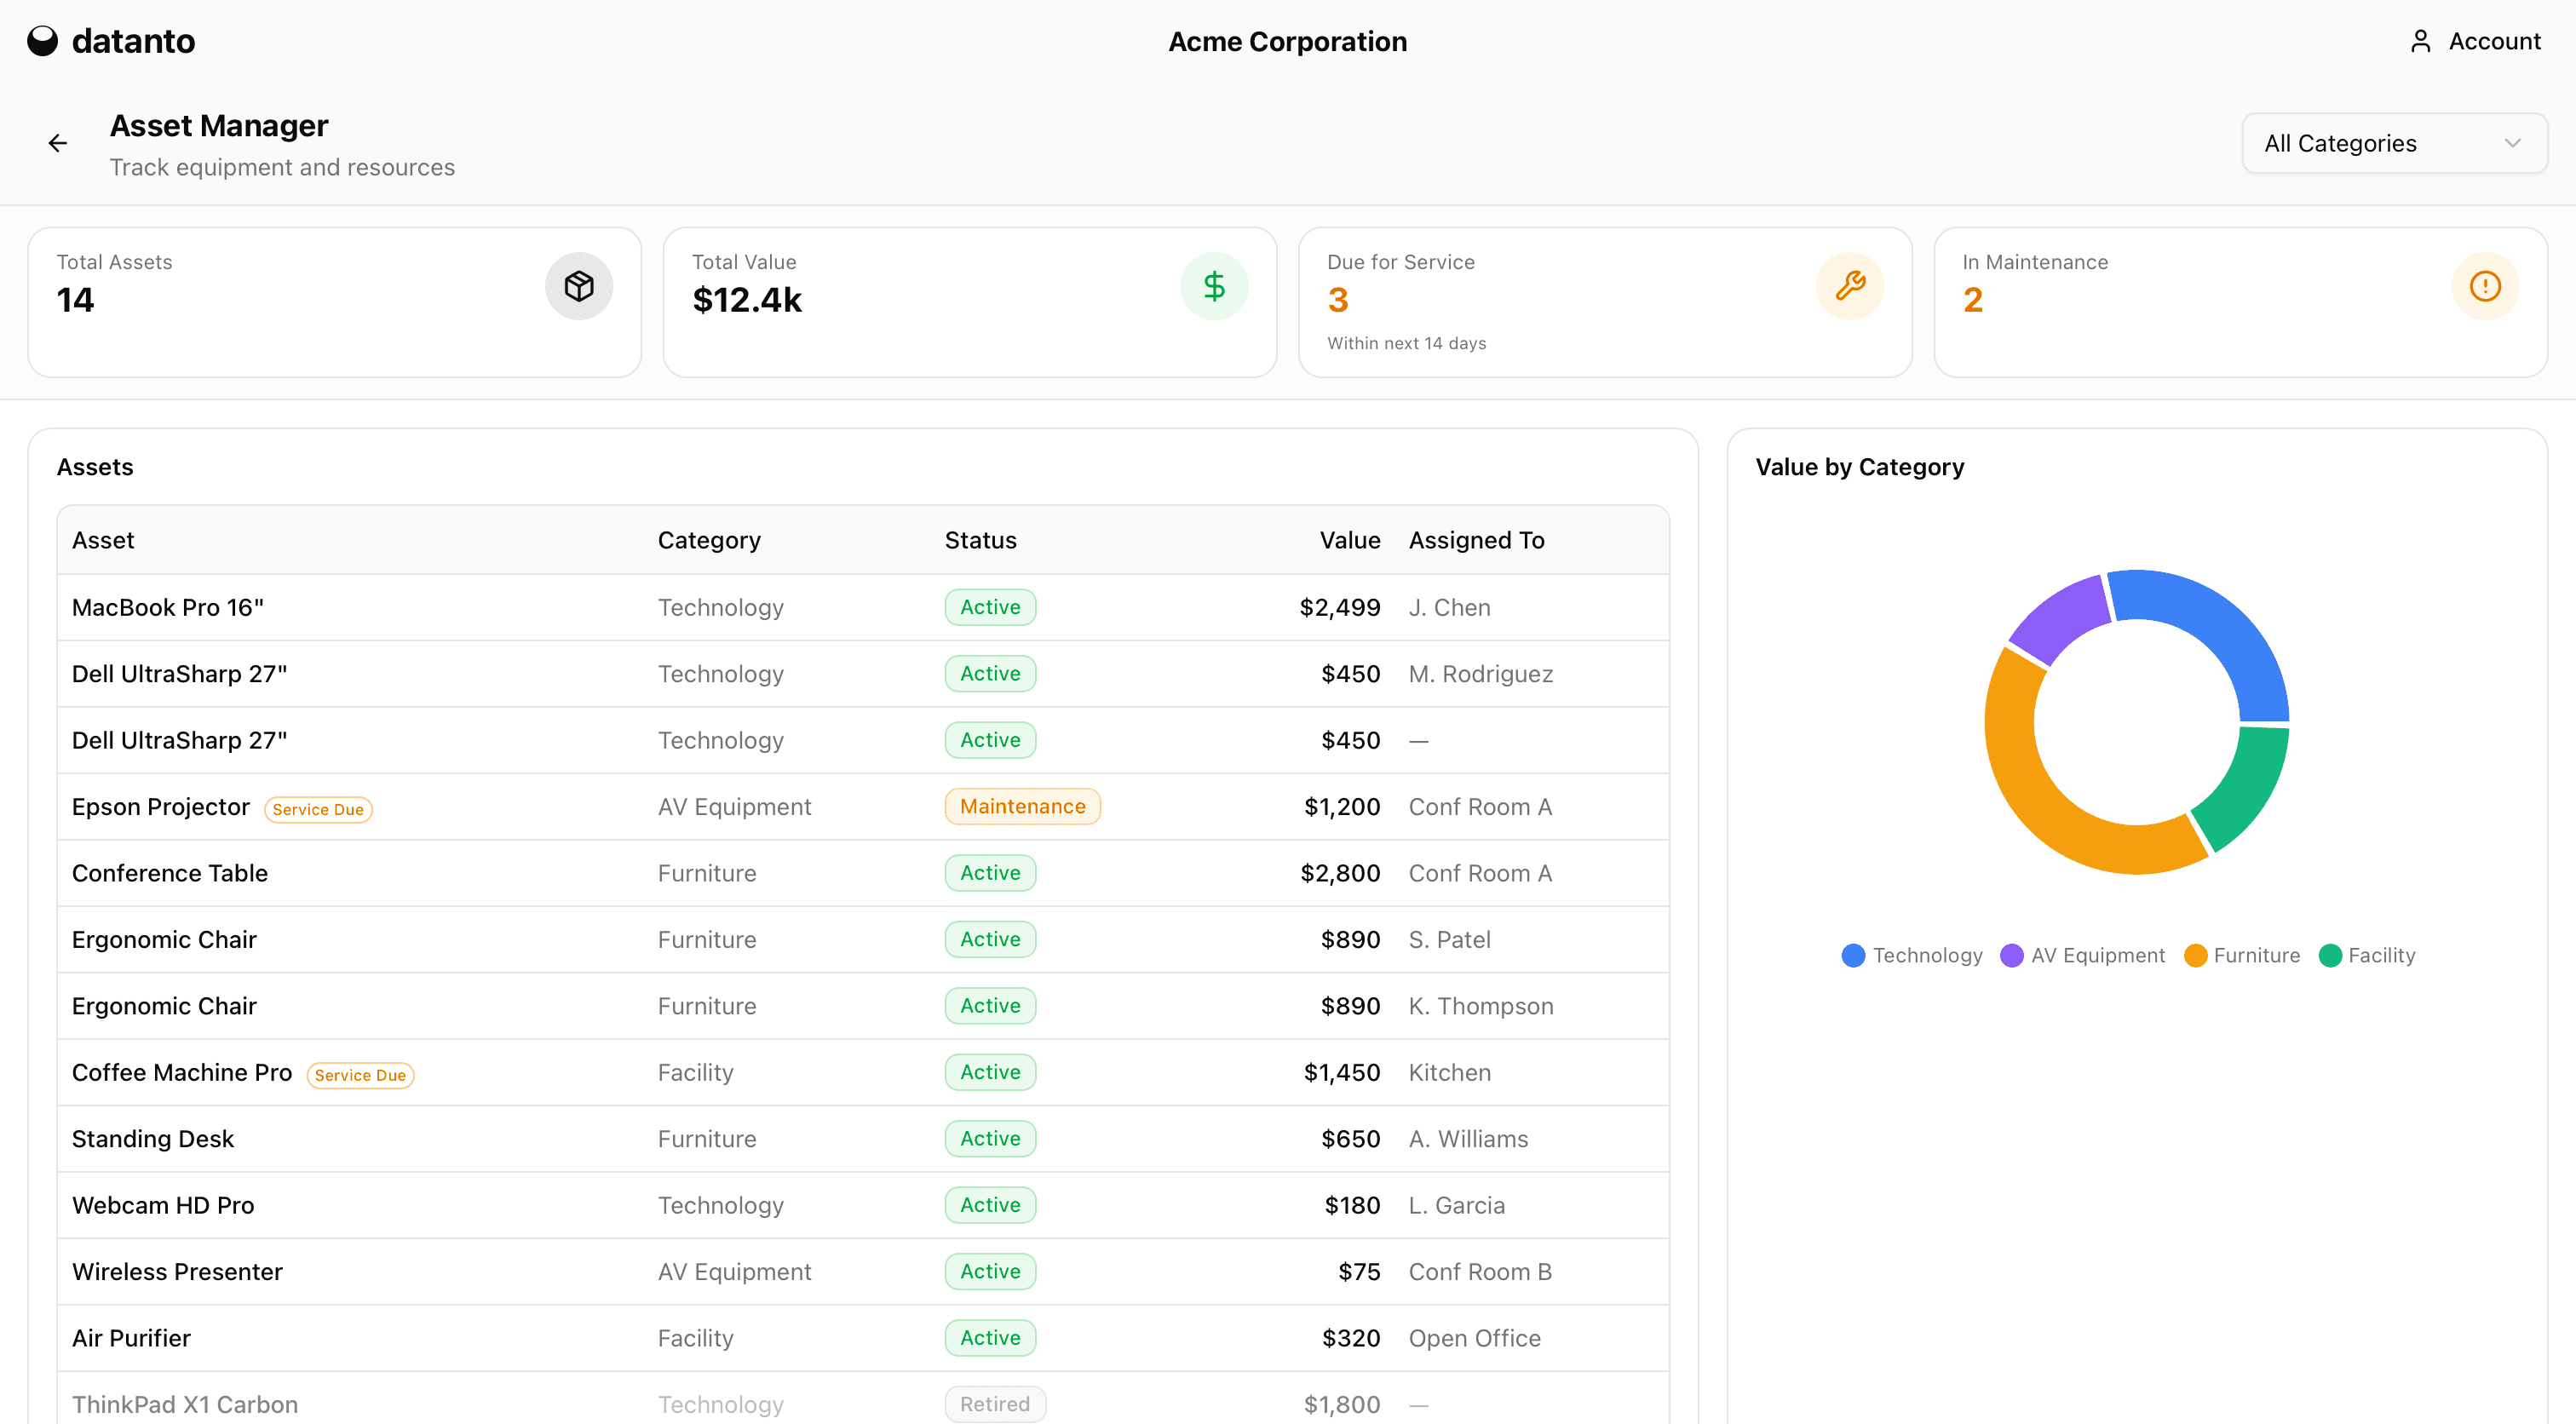Image resolution: width=2576 pixels, height=1424 pixels.
Task: Toggle the Retired status on ThinkPad X1 Carbon
Action: (995, 1404)
